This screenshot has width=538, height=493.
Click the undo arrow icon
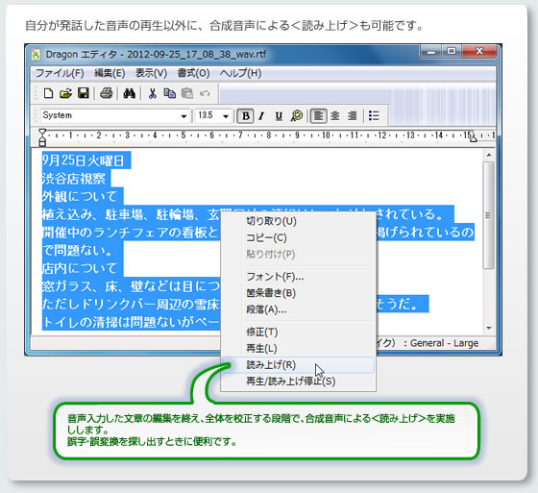pos(205,93)
